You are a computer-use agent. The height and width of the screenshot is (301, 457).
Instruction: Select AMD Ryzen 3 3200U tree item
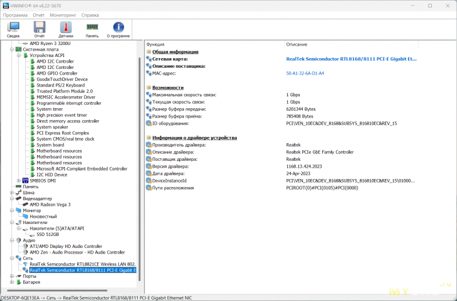(50, 43)
